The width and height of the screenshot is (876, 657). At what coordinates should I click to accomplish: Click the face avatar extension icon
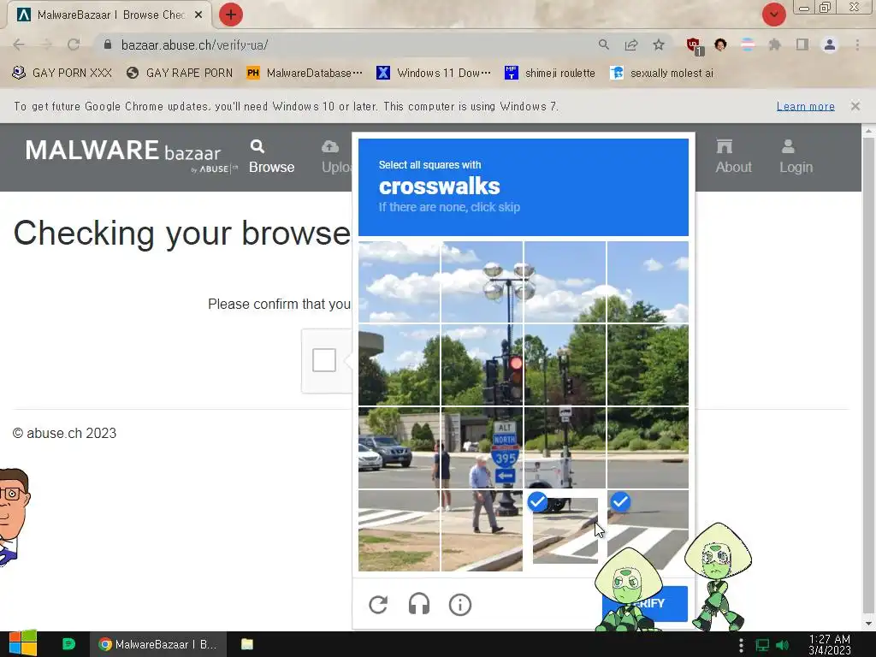[720, 44]
